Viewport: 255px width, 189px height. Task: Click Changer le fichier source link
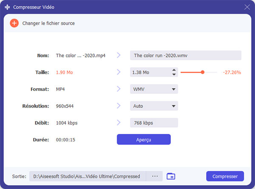click(x=48, y=23)
